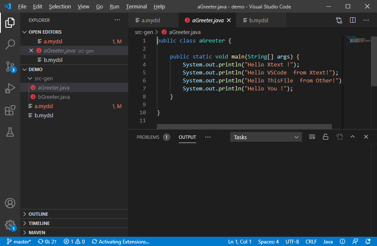This screenshot has width=377, height=246.
Task: Open the feedback icon in the status bar
Action: point(355,242)
